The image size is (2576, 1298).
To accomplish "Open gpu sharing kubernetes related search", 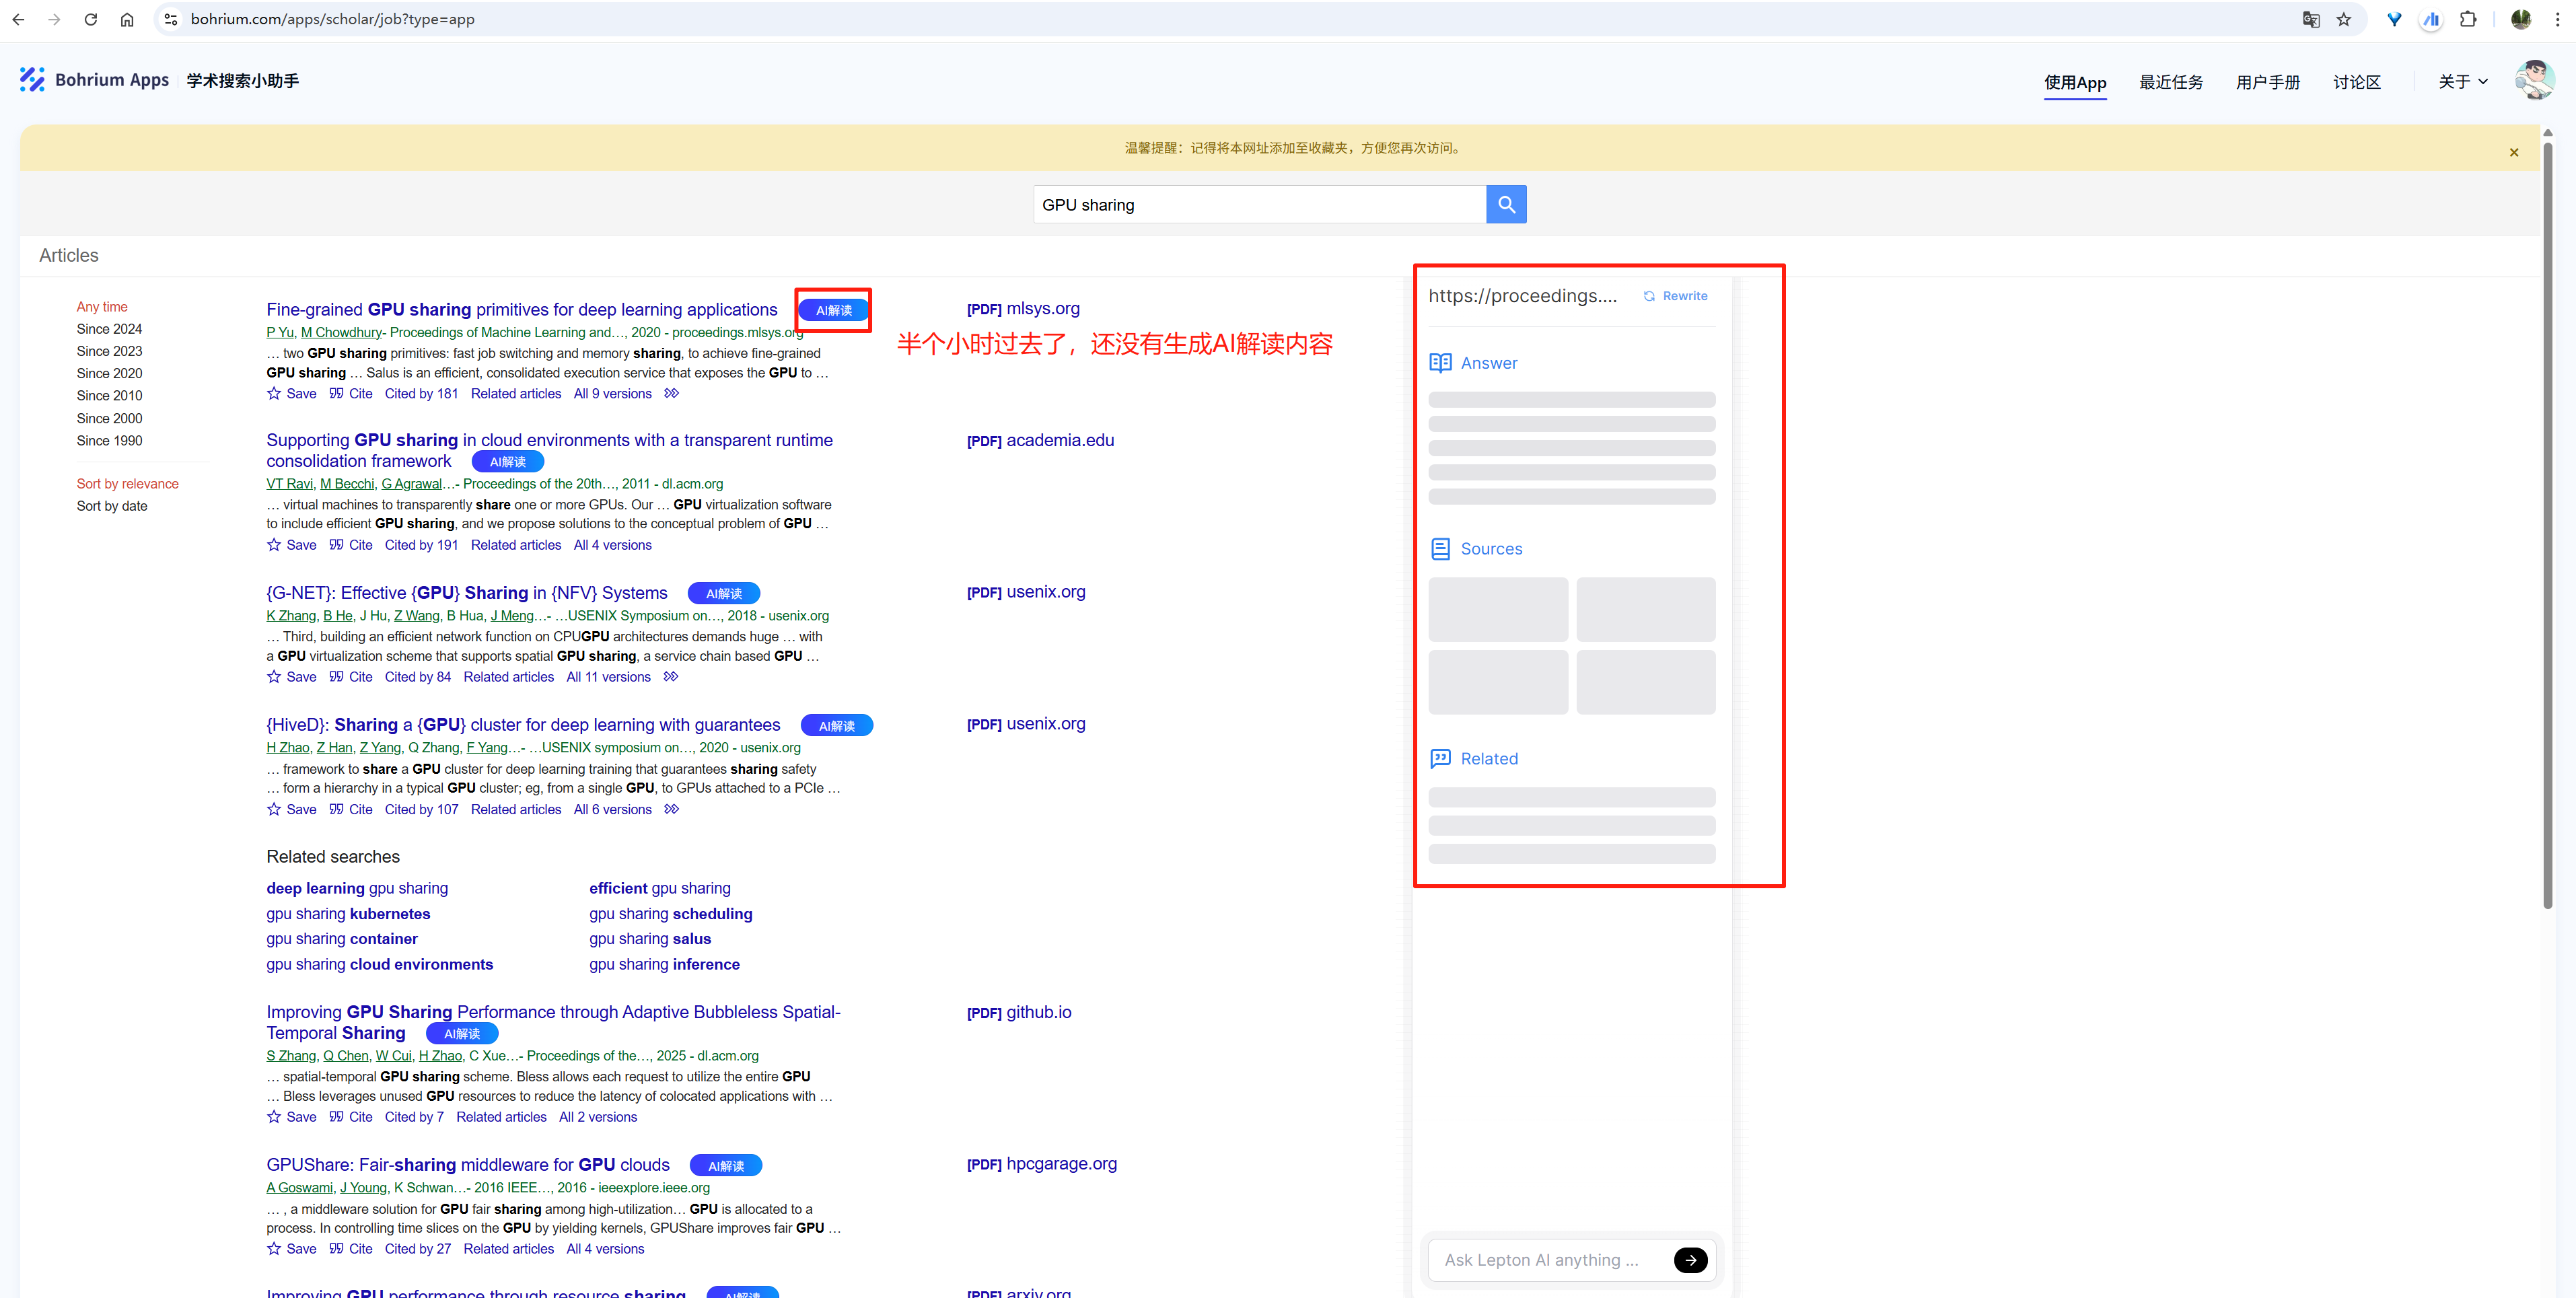I will click(348, 914).
